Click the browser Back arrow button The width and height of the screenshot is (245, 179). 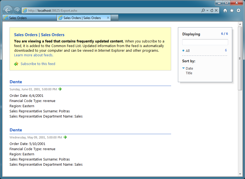click(x=8, y=10)
